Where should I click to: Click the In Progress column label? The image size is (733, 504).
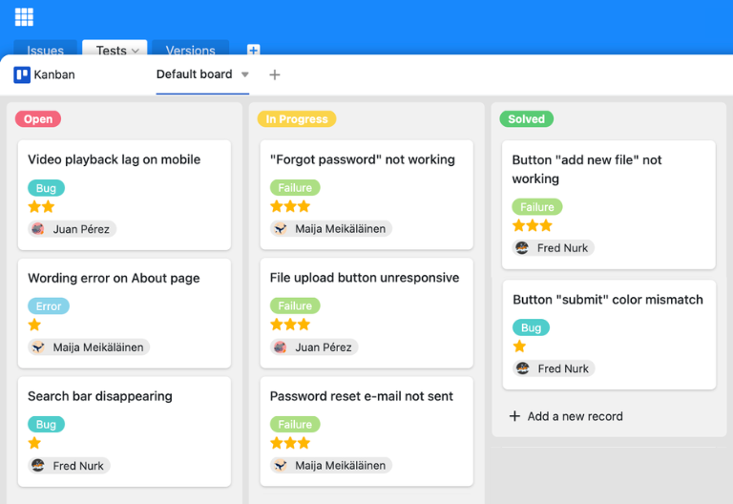(297, 119)
